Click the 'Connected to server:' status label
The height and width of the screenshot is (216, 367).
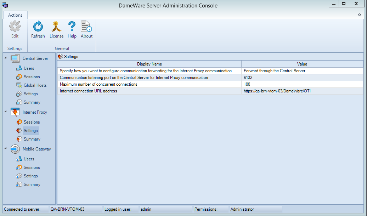pos(22,209)
